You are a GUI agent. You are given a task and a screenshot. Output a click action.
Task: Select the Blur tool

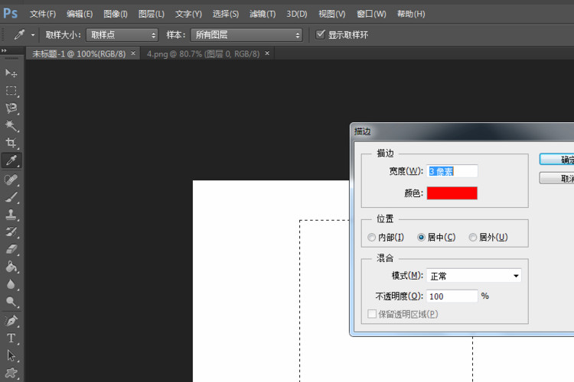pyautogui.click(x=11, y=284)
